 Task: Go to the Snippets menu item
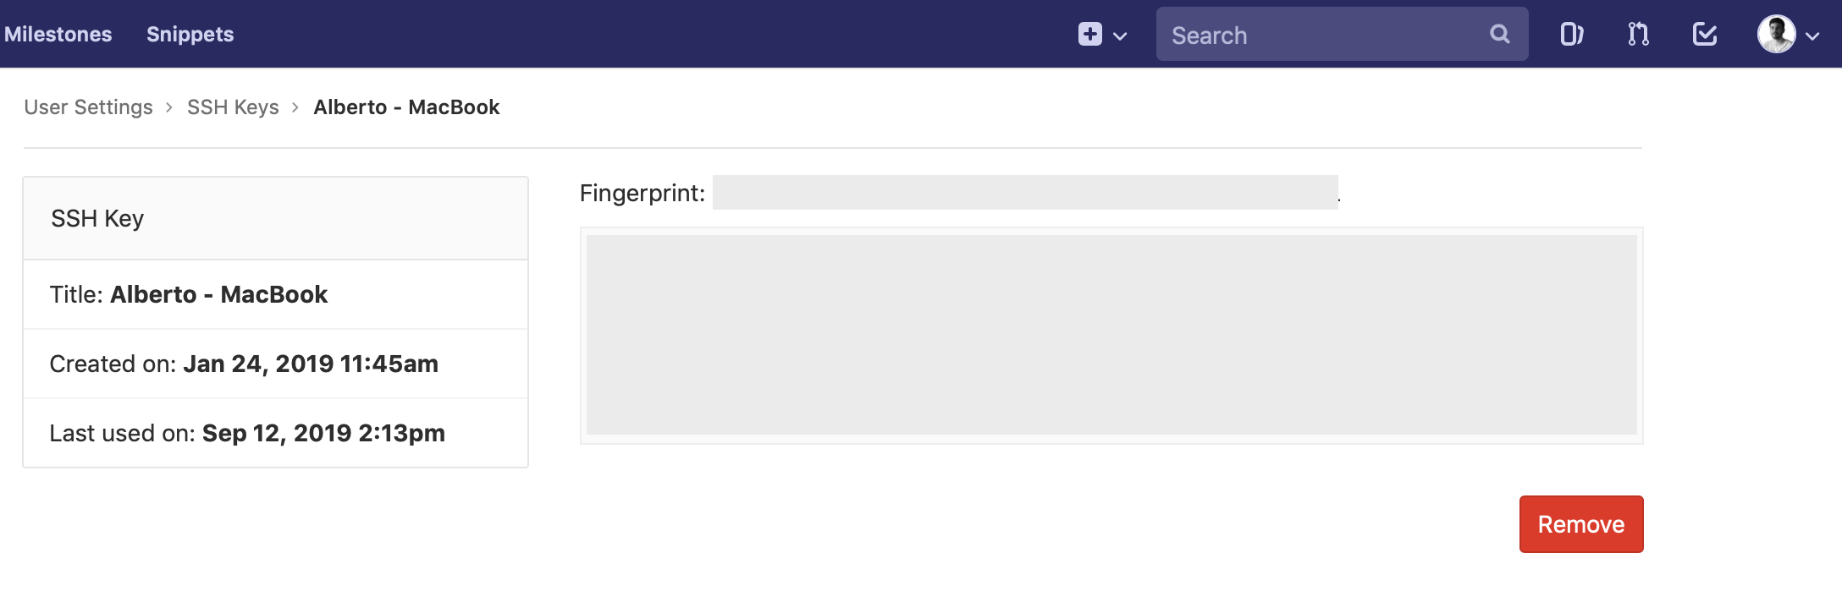[x=190, y=35]
